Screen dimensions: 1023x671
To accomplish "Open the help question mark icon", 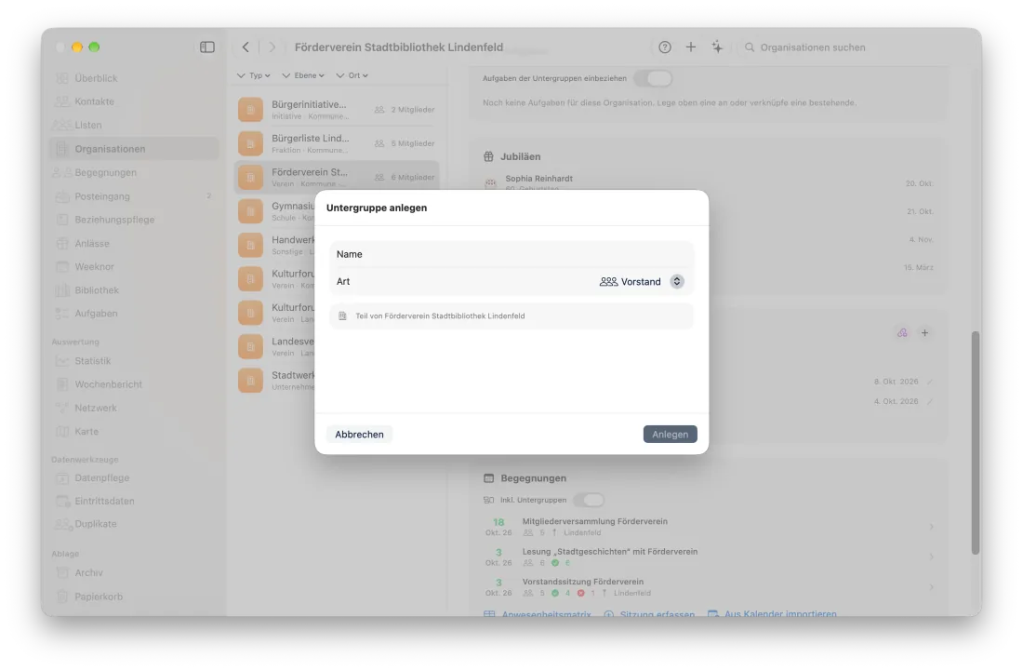I will point(665,47).
